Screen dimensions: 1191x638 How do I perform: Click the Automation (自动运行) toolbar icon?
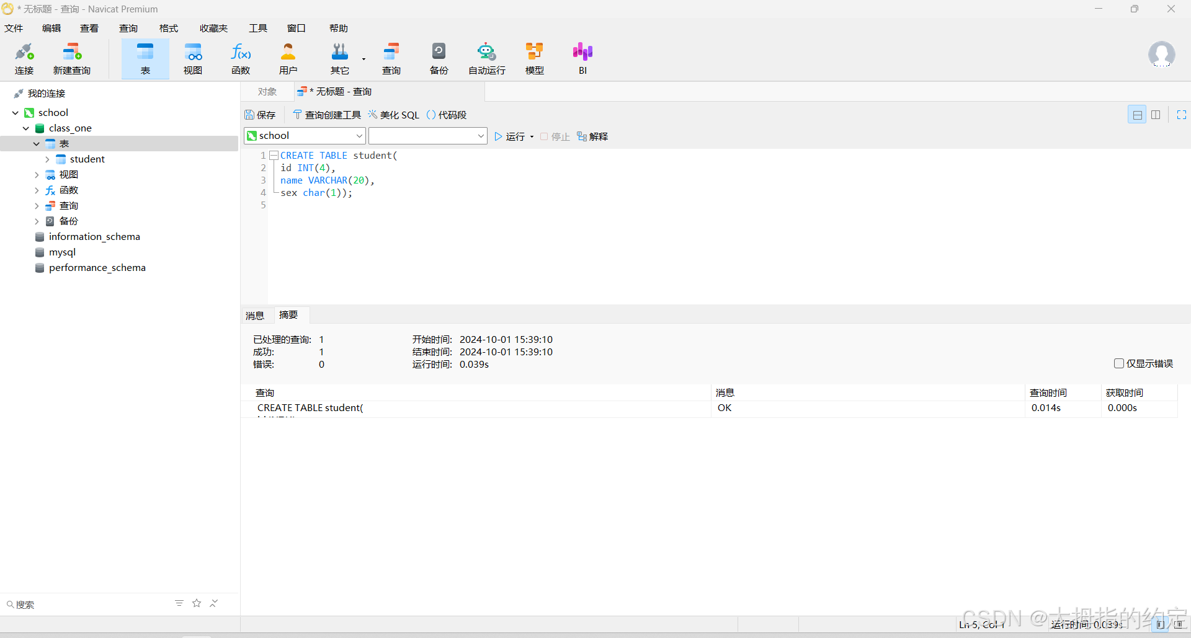[486, 59]
